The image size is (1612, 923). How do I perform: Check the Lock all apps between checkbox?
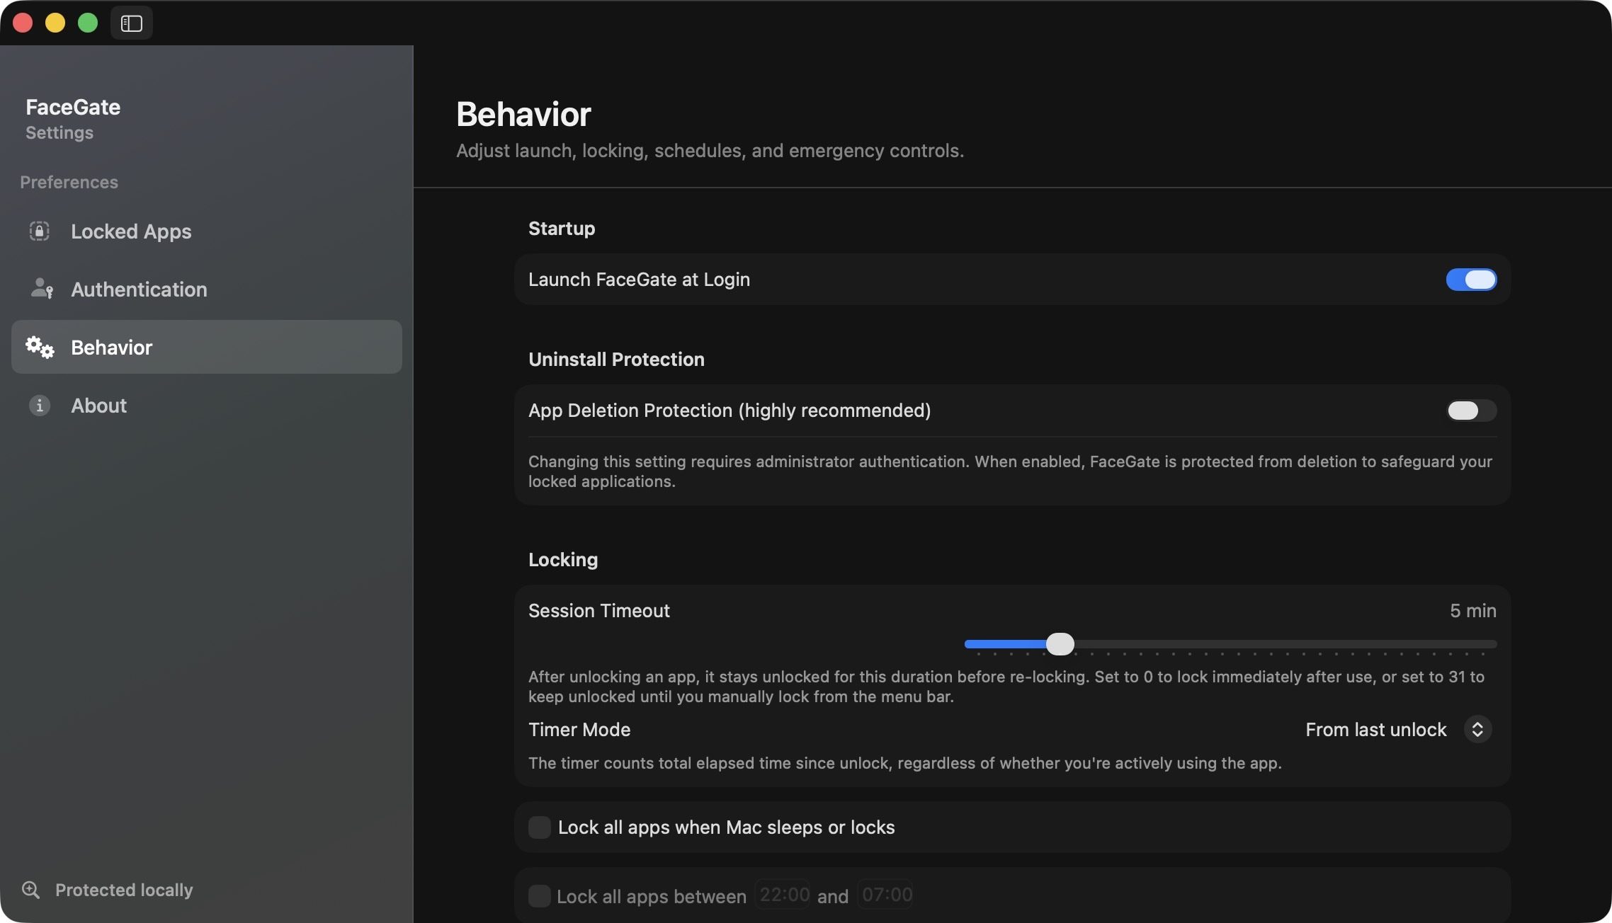(x=540, y=896)
